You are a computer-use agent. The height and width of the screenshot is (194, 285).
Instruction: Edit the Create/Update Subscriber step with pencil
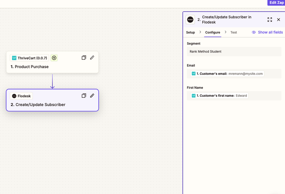[92, 95]
